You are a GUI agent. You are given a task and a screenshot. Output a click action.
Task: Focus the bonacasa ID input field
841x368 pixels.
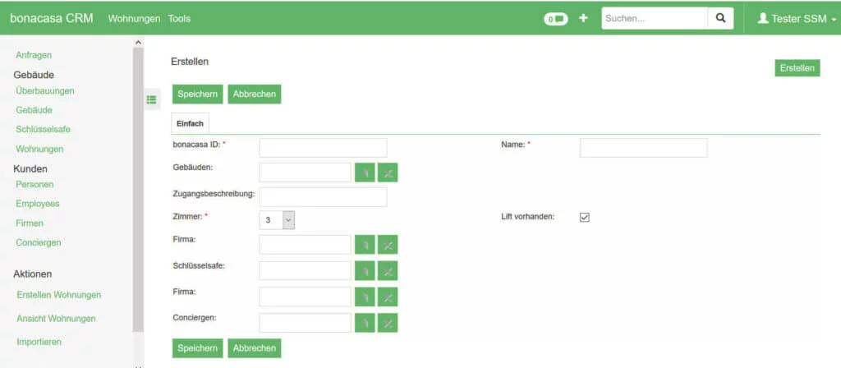point(323,148)
